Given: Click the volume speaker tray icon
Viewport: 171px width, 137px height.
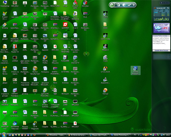Looking at the screenshot, I should (164, 135).
